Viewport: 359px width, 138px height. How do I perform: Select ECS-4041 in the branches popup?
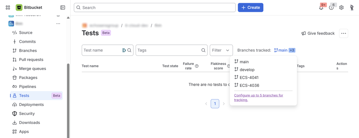(x=263, y=77)
